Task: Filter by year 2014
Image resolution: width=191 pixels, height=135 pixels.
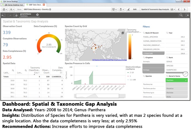Action: tap(177, 37)
